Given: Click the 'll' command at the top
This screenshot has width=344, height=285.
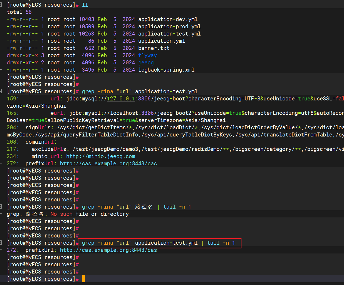Looking at the screenshot, I should (x=85, y=5).
